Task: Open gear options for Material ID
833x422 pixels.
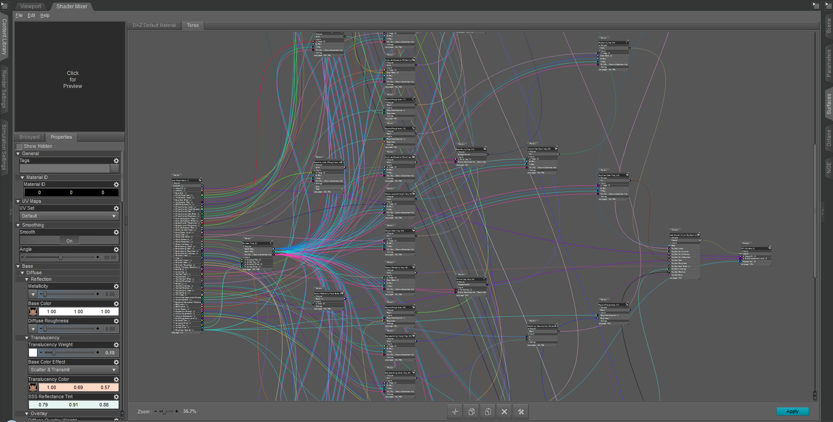Action: pos(116,185)
